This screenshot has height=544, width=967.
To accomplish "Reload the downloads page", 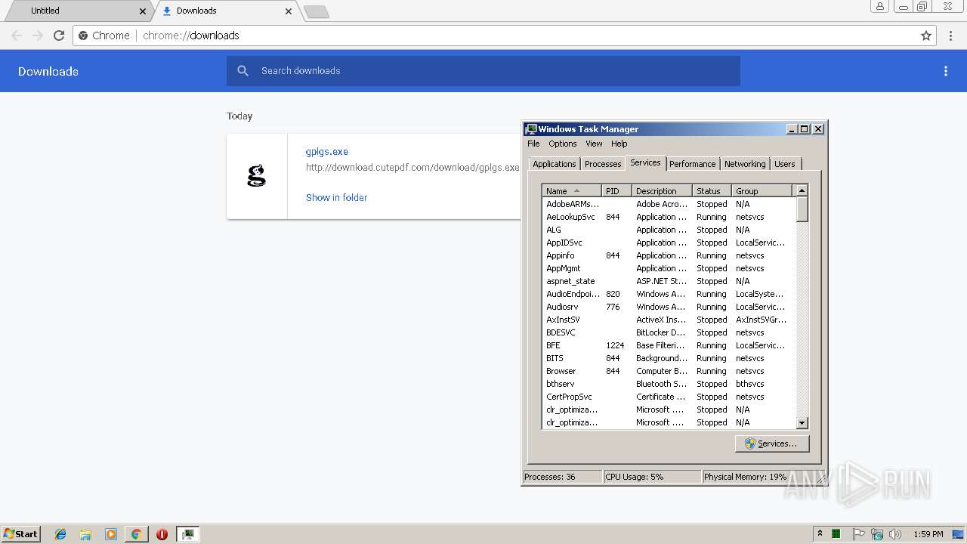I will click(59, 36).
